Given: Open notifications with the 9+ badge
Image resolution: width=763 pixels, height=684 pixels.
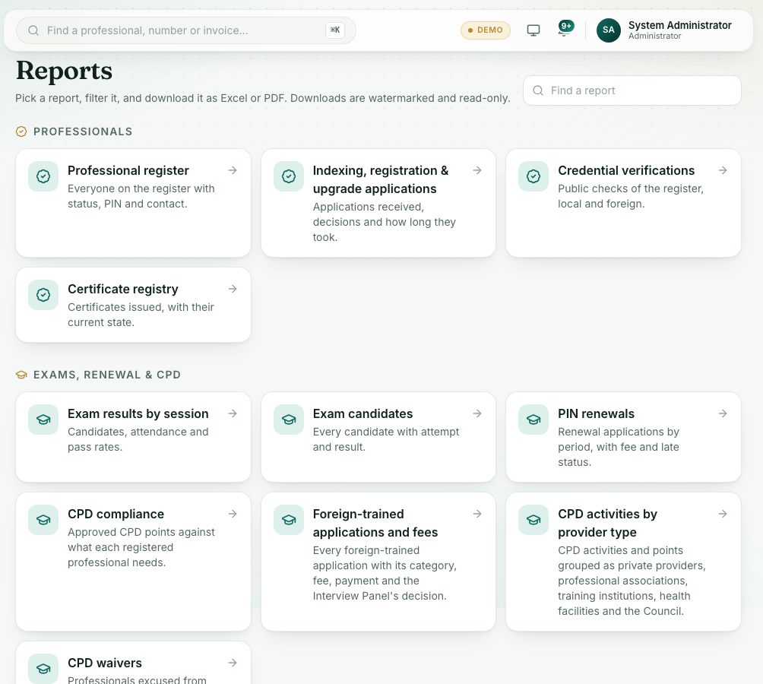Looking at the screenshot, I should 565,28.
